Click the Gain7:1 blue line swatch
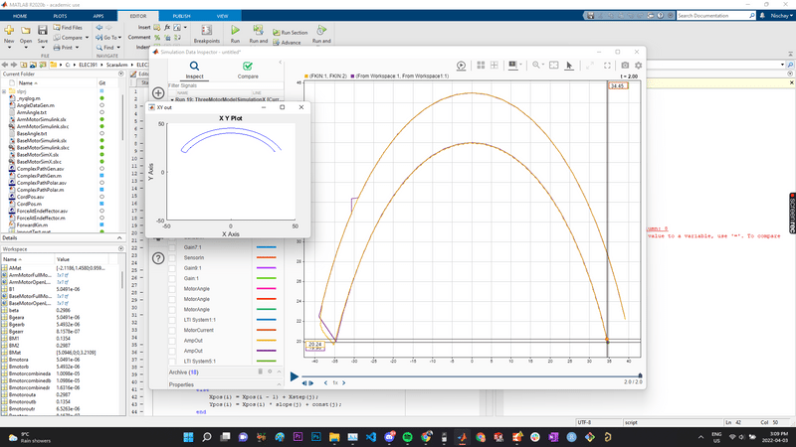The image size is (796, 447). click(x=266, y=247)
